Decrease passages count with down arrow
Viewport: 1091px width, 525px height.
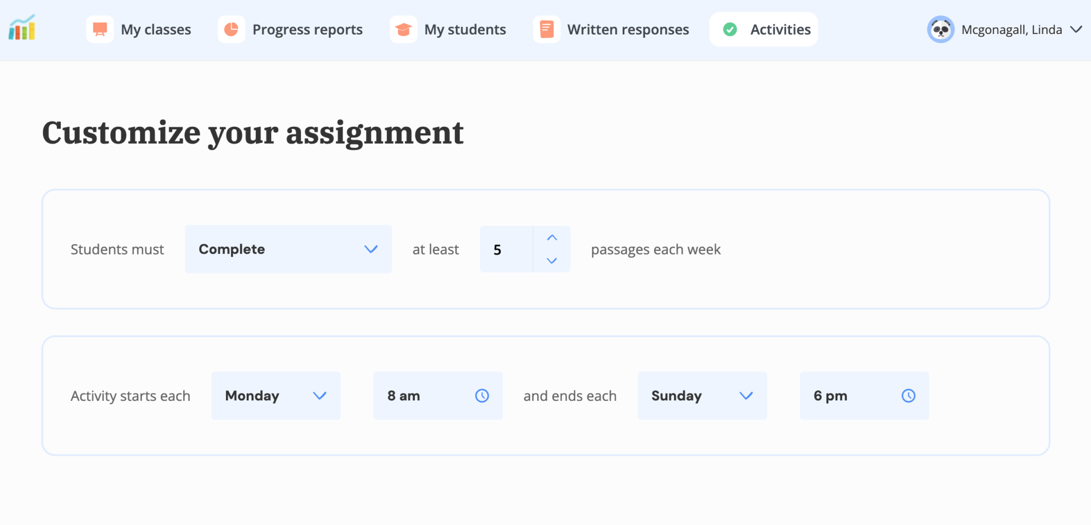552,261
